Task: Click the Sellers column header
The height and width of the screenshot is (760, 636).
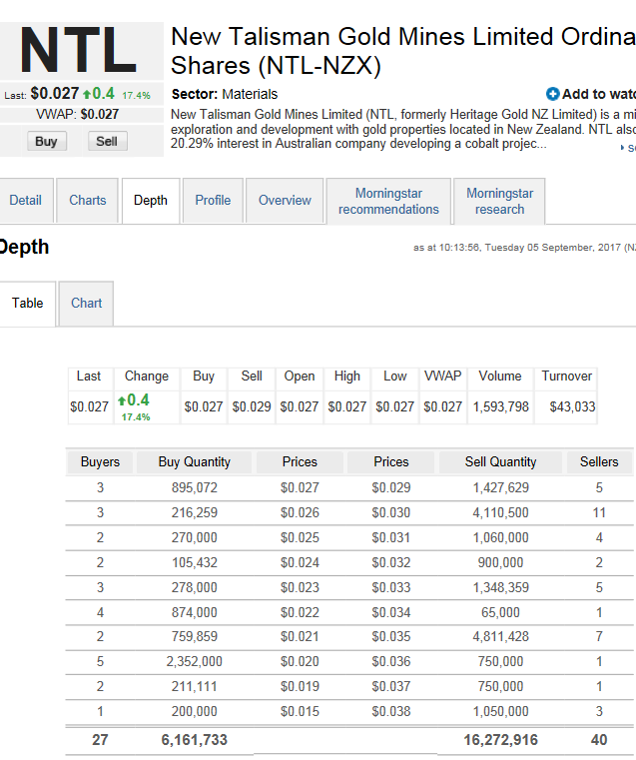Action: [599, 462]
